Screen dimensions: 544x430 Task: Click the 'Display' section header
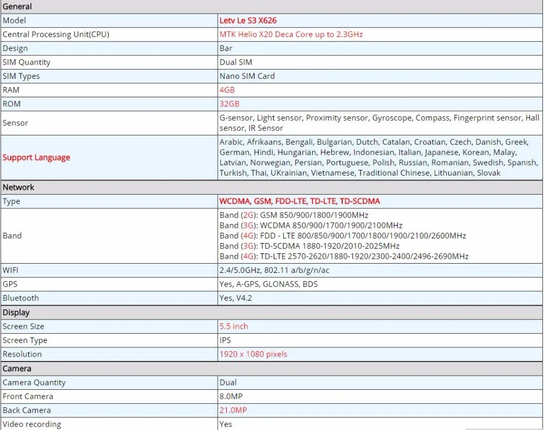click(x=16, y=313)
